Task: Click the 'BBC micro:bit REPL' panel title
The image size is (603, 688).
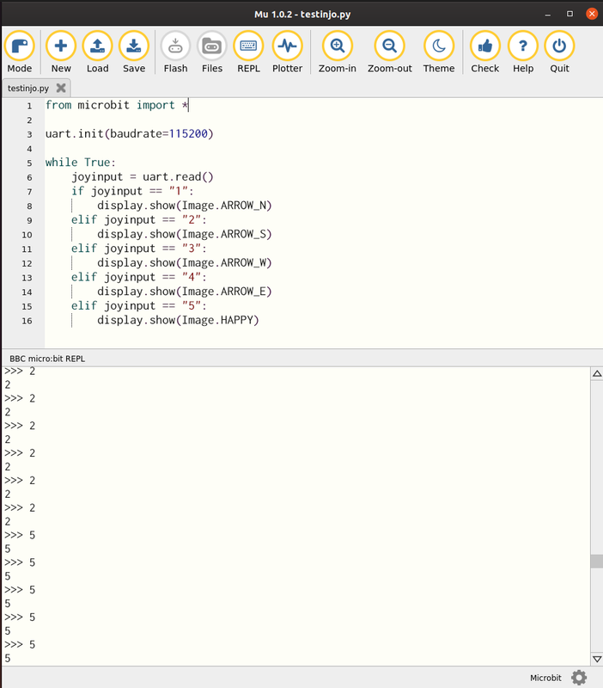Action: pos(47,359)
